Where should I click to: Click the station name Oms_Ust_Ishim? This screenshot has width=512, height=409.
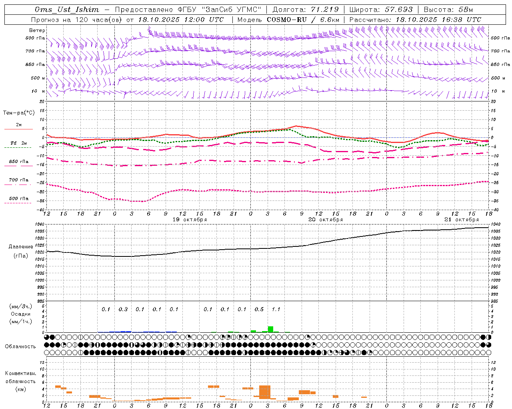tap(67, 9)
